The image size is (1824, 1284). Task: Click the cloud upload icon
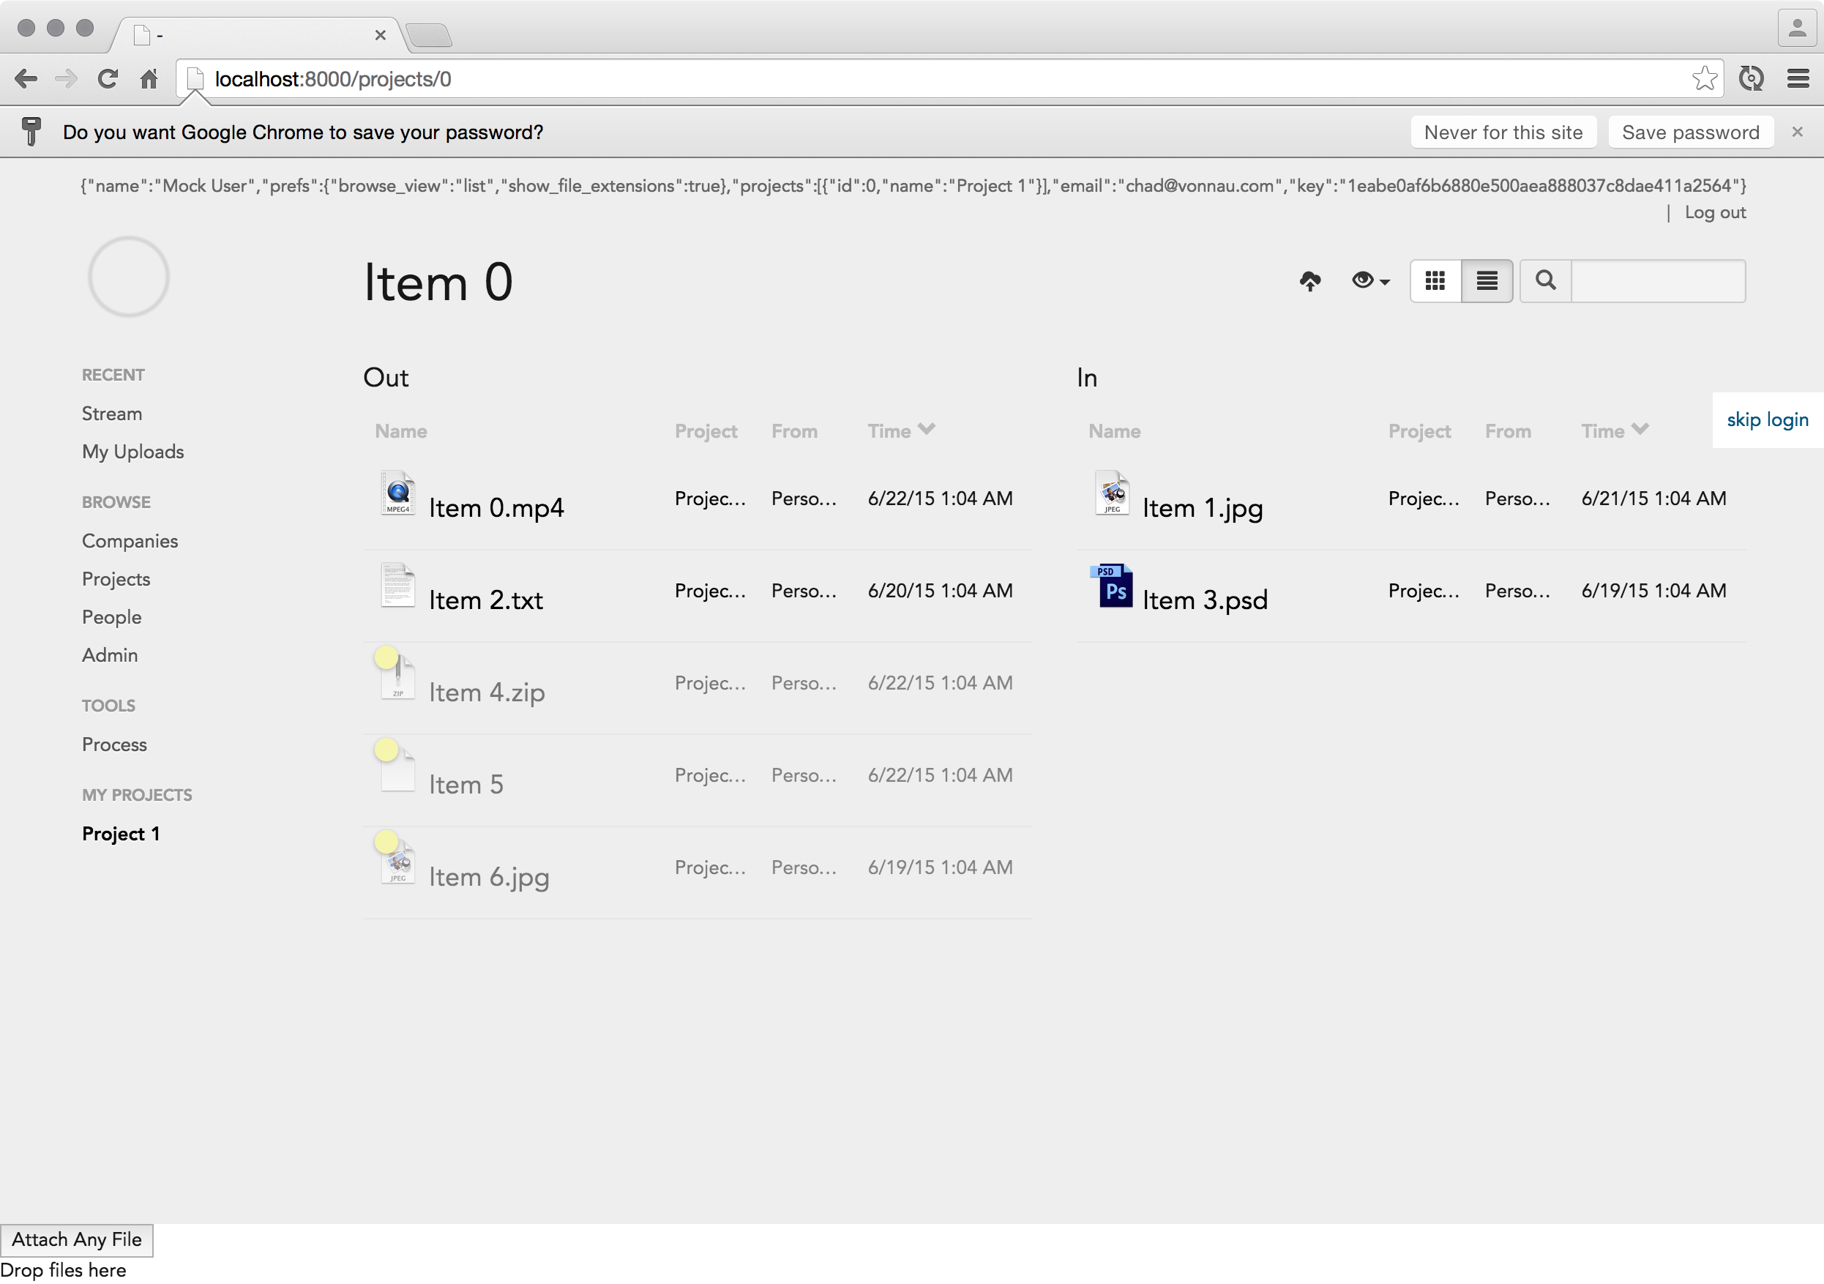[x=1309, y=280]
